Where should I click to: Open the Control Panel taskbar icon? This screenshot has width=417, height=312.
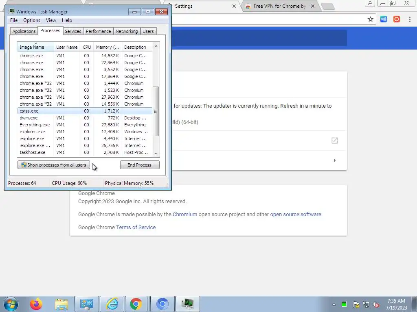87,304
